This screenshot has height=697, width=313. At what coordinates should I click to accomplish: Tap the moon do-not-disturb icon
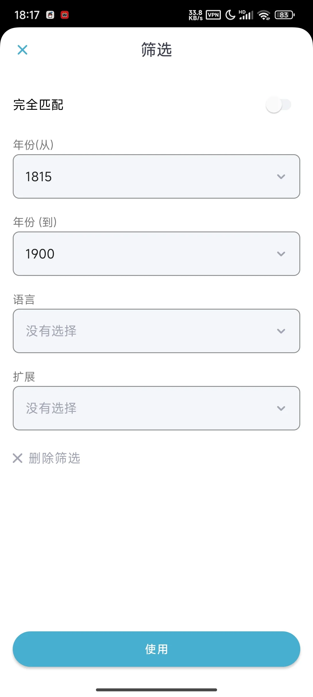tap(230, 15)
